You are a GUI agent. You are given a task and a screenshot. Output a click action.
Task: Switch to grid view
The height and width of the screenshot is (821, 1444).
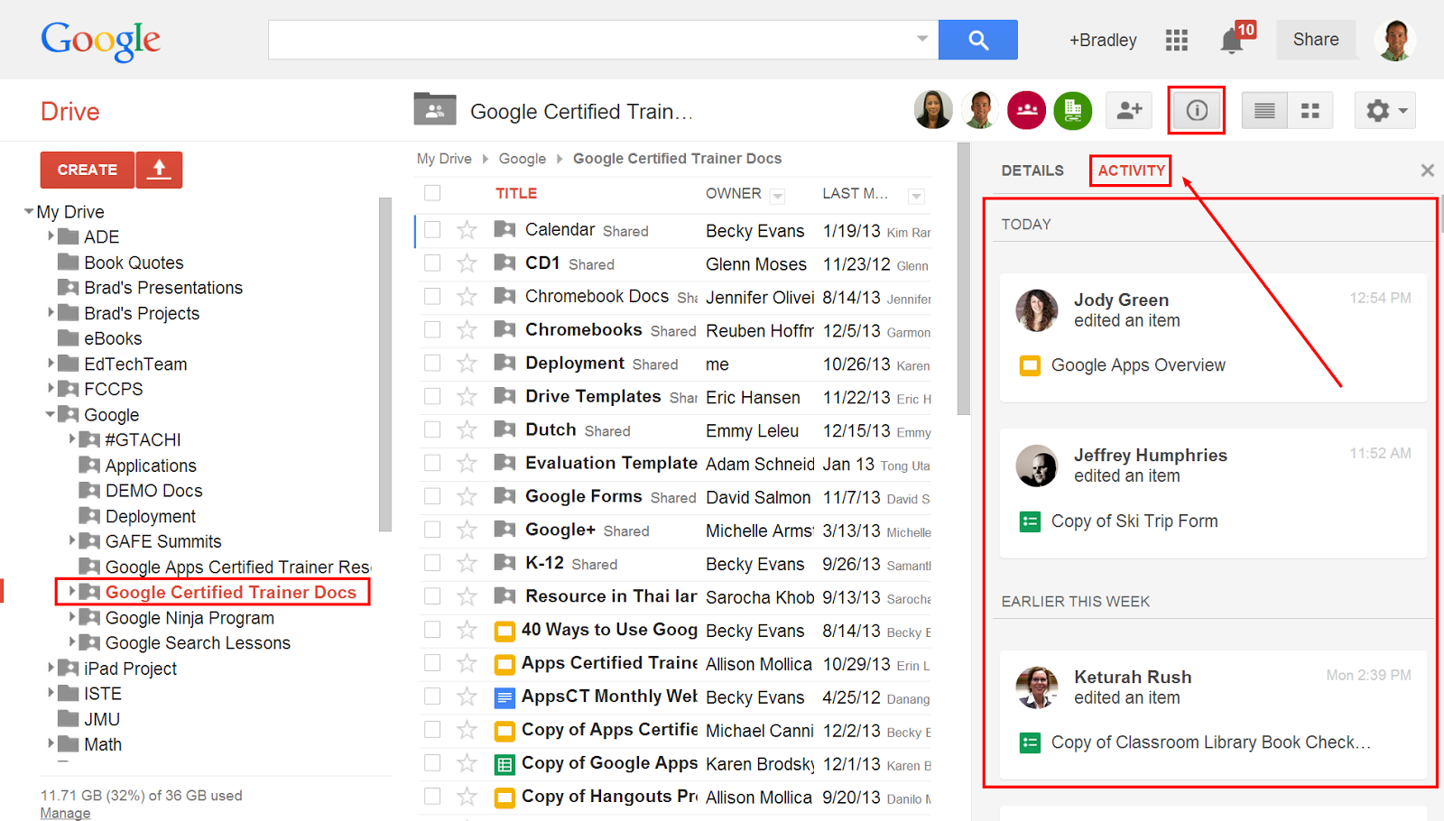pos(1310,111)
